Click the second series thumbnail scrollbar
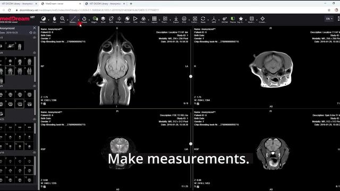 [35, 70]
